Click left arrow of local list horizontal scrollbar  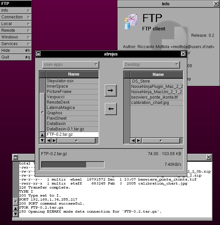click(x=49, y=141)
